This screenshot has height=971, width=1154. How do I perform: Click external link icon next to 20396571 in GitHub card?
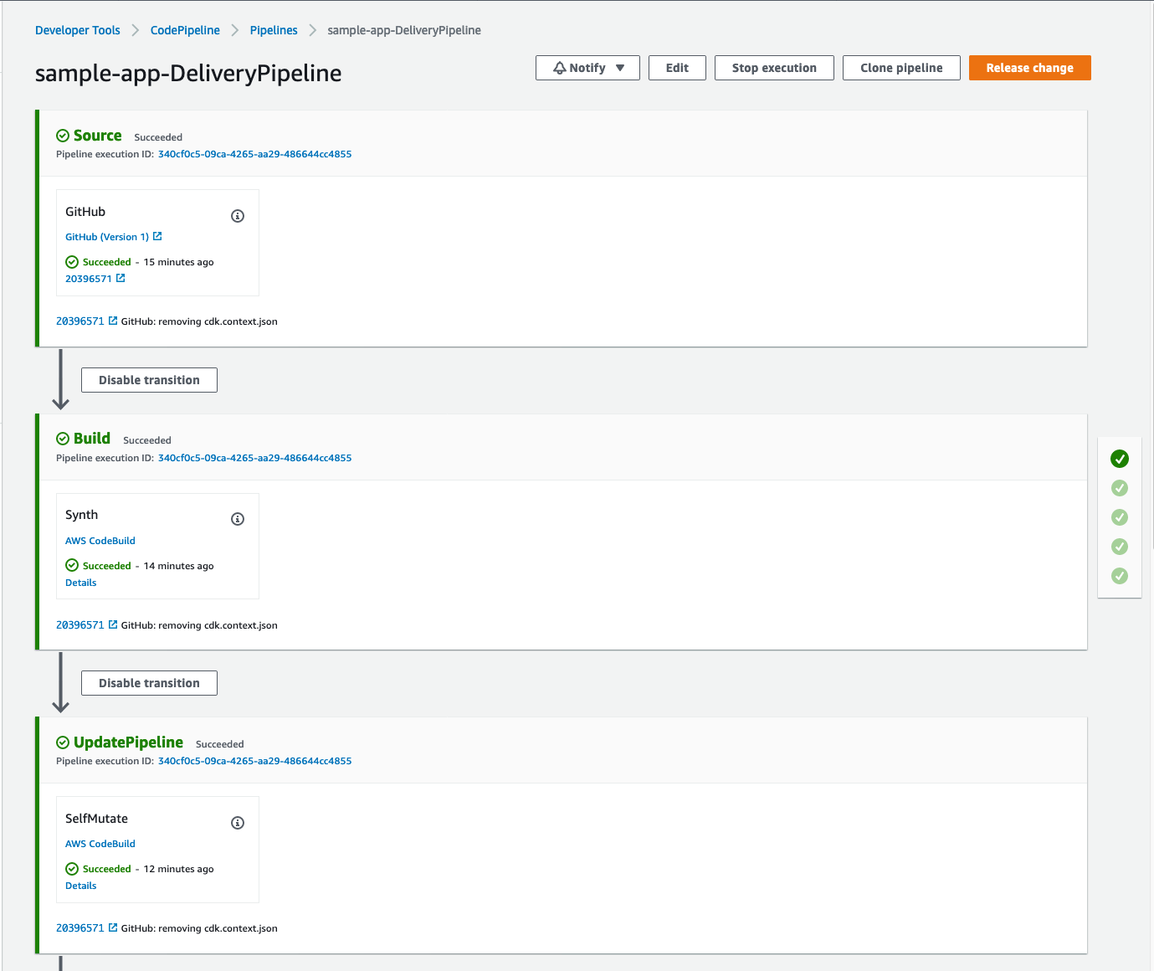[x=121, y=278]
